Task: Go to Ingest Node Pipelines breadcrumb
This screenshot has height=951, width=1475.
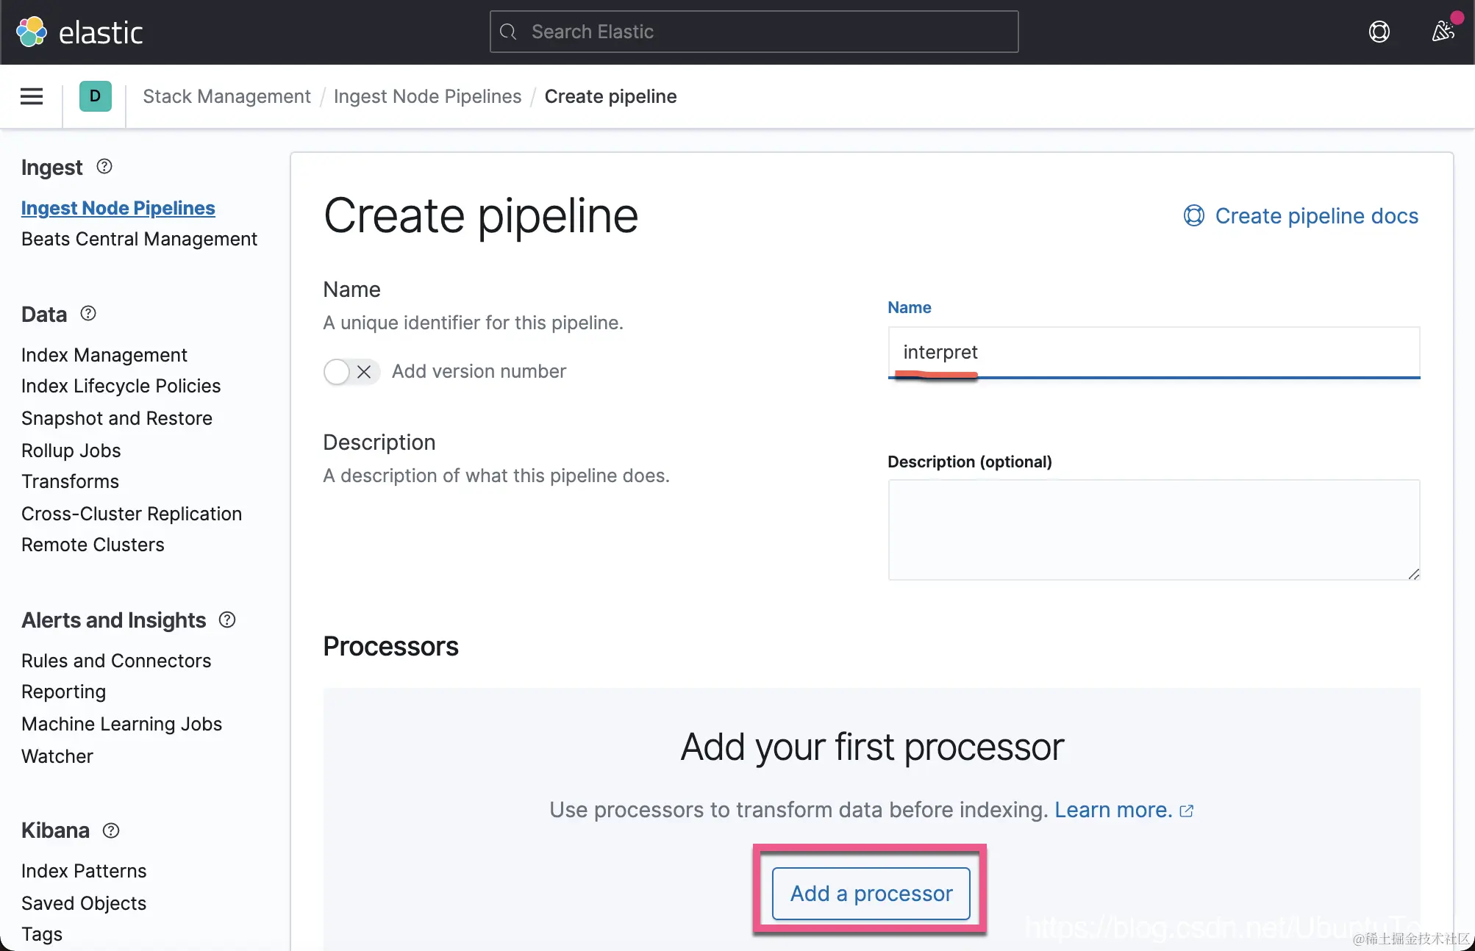Action: pos(427,96)
